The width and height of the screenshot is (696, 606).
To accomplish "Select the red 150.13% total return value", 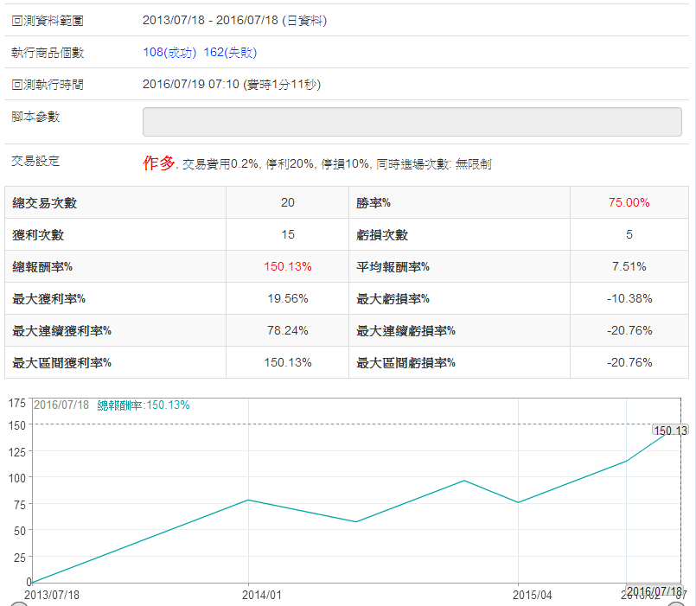I will (287, 267).
